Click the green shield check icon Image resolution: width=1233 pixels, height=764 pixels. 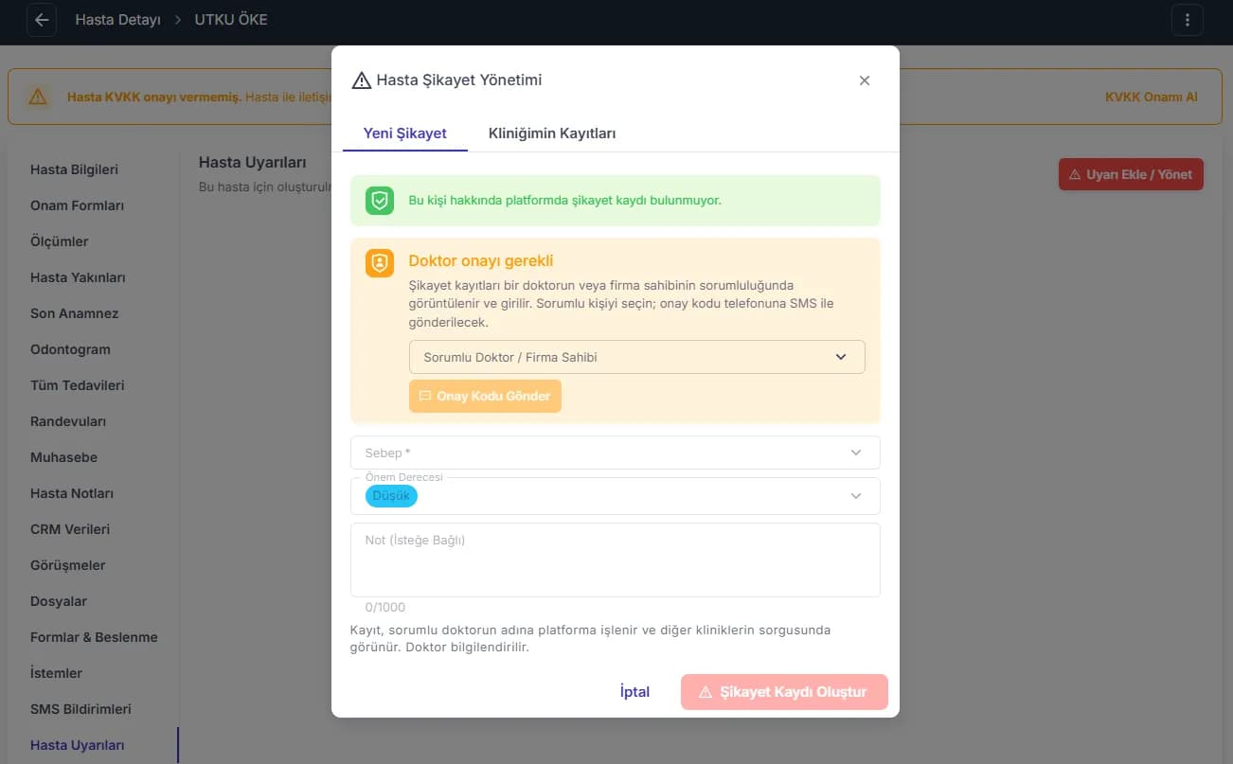tap(380, 201)
